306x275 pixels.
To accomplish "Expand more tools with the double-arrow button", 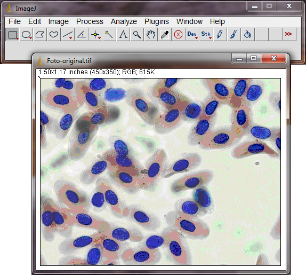I will 289,35.
